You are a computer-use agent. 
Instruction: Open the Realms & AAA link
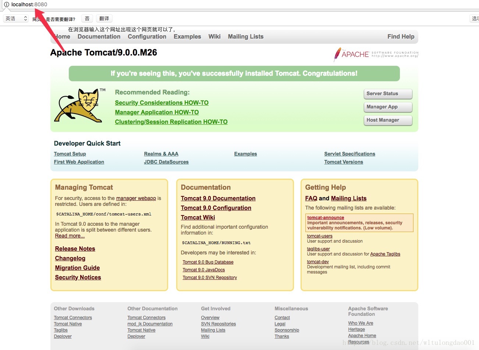161,154
